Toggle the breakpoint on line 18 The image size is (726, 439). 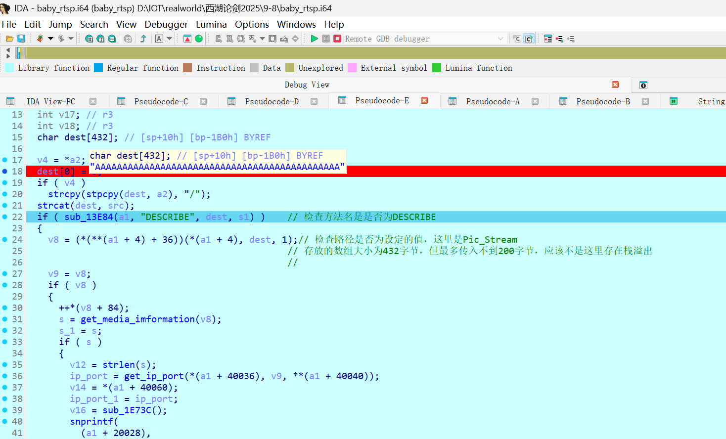pos(5,172)
